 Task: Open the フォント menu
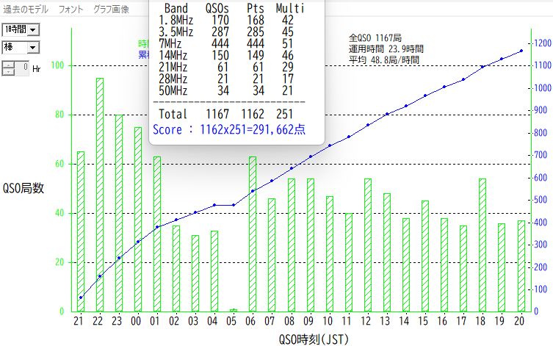coord(72,10)
